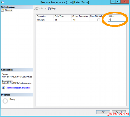Click the dialog's title bar icon
Screen dimensions: 130x117
click(x=2, y=2)
